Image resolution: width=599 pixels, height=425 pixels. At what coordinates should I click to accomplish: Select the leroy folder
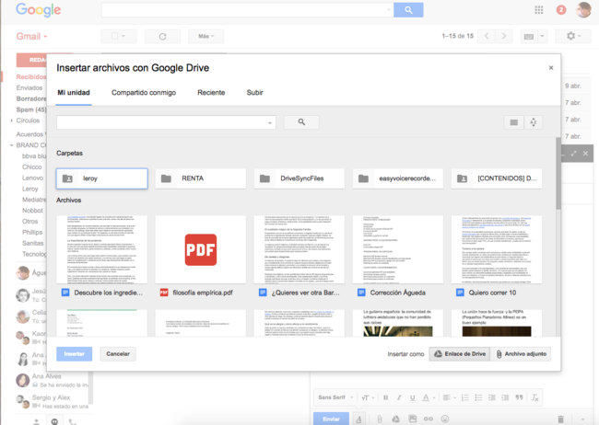[102, 178]
